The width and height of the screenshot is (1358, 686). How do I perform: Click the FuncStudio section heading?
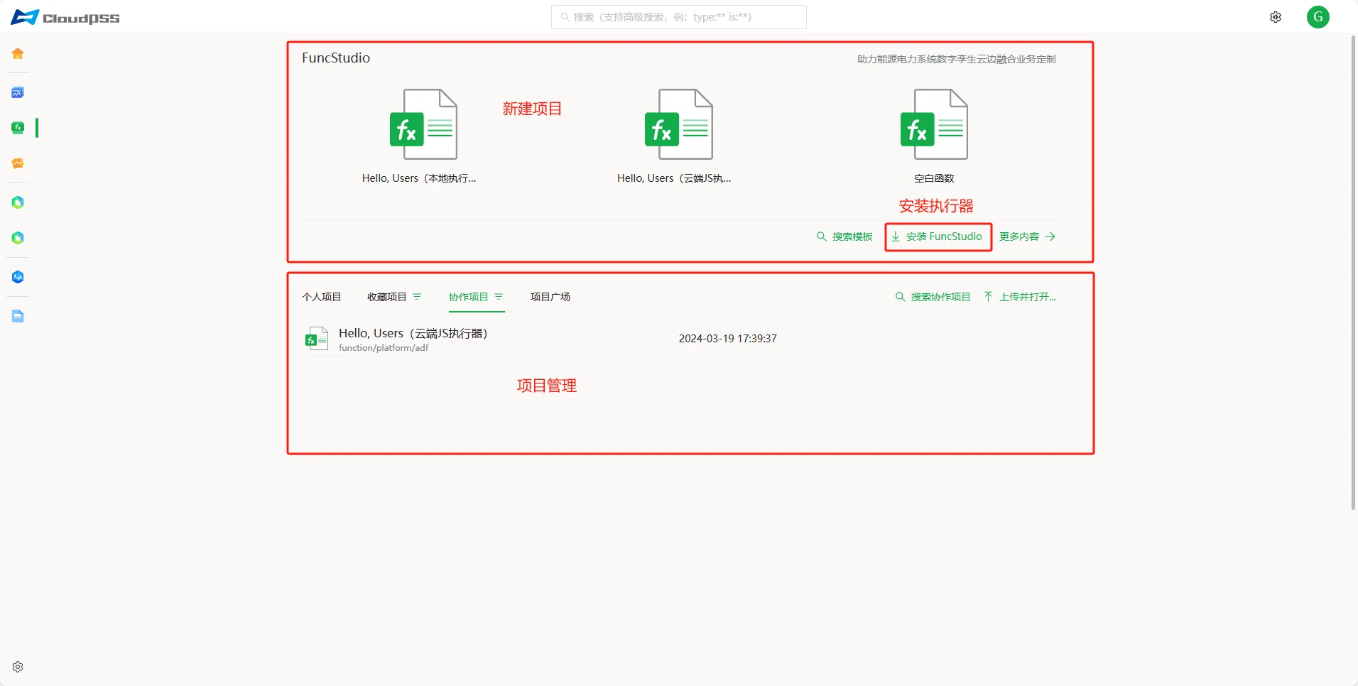click(x=336, y=58)
